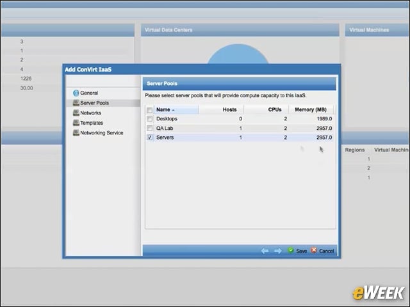
Task: Go forward with the right arrow icon
Action: [x=278, y=251]
